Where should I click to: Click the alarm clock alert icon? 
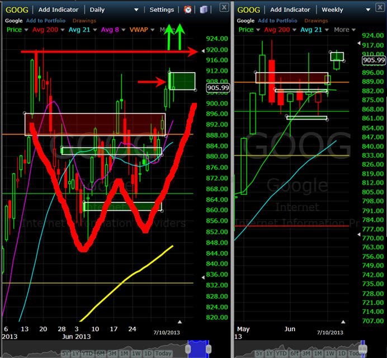click(188, 10)
